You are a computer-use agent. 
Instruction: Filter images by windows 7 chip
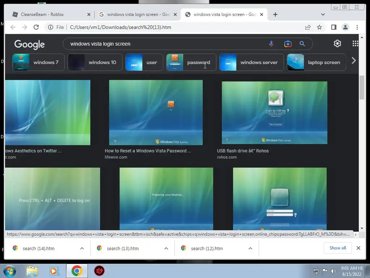(x=38, y=62)
